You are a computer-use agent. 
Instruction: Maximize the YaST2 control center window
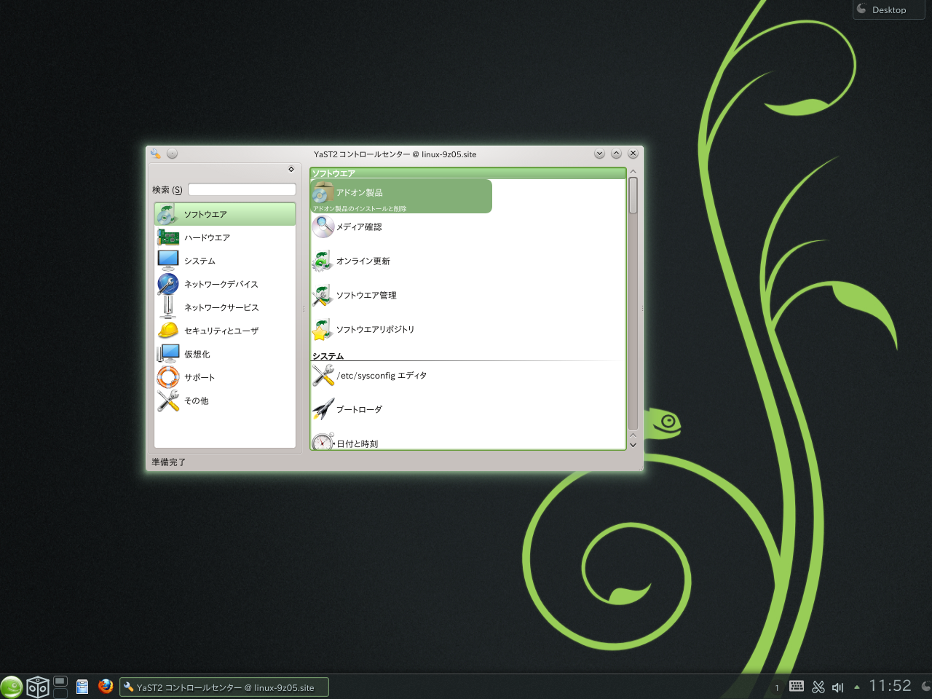(x=616, y=154)
